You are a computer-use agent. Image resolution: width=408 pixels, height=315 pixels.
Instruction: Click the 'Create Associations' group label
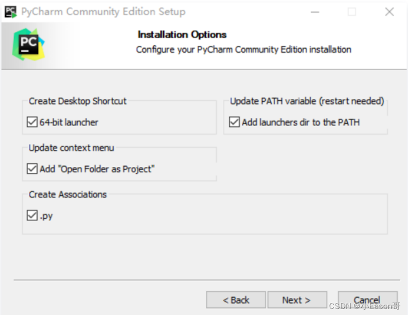point(67,194)
